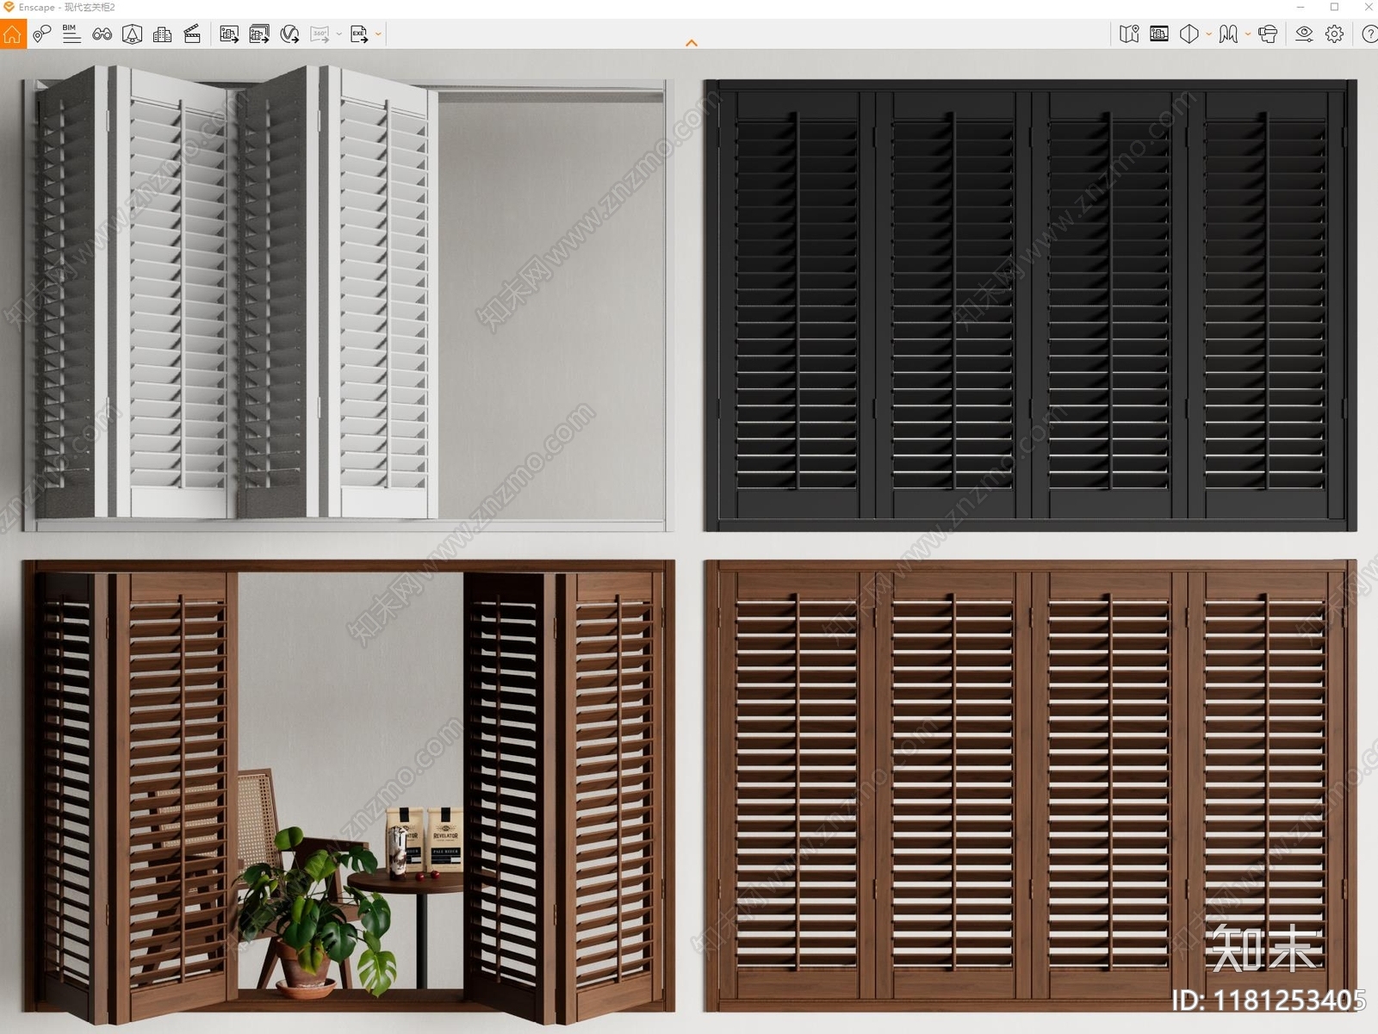Screen dimensions: 1378x1034
Task: Click the Screenshot export icon
Action: [x=229, y=34]
